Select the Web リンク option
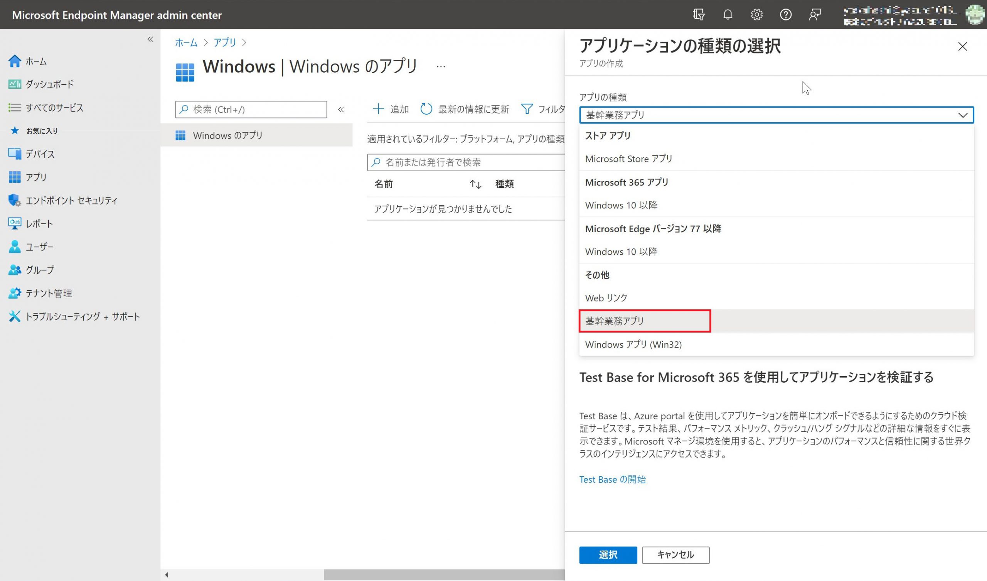The image size is (987, 581). click(606, 298)
